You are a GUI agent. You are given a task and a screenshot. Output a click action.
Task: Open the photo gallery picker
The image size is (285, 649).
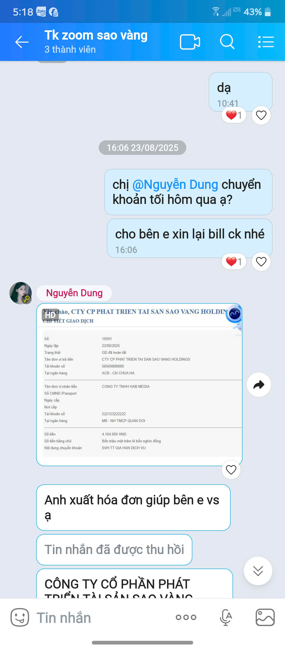click(265, 617)
